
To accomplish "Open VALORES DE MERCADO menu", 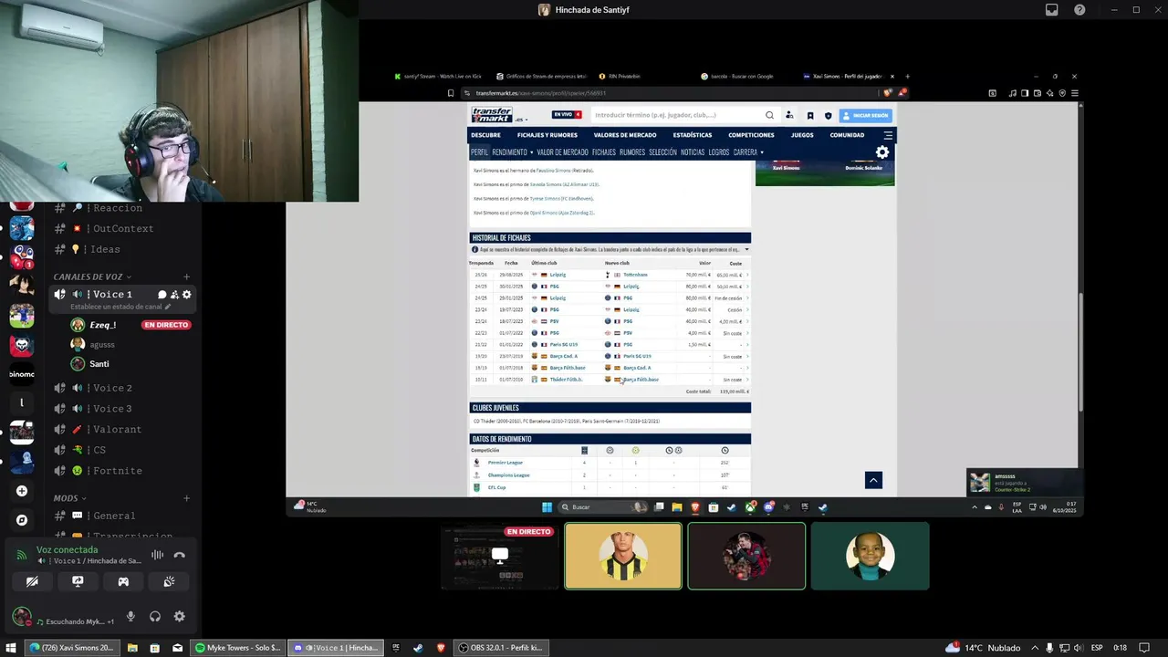I will 625,135.
